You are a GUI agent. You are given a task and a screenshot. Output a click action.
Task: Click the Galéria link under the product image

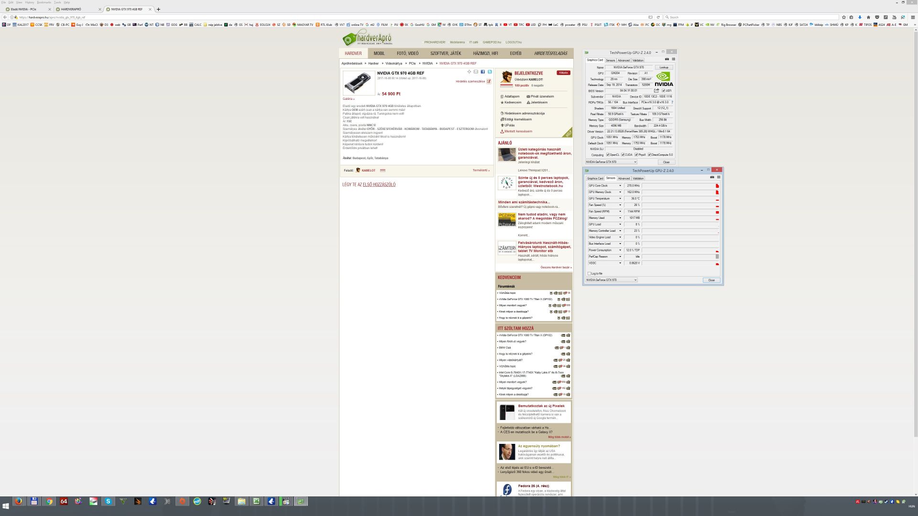click(348, 99)
